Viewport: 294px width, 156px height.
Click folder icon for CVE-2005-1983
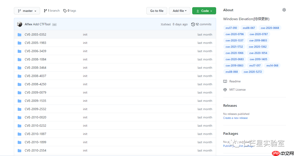tap(20, 43)
